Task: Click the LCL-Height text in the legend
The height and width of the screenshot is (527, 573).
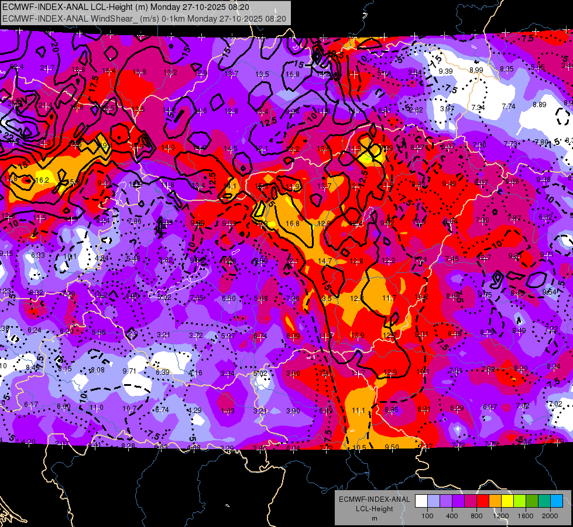Action: (375, 509)
